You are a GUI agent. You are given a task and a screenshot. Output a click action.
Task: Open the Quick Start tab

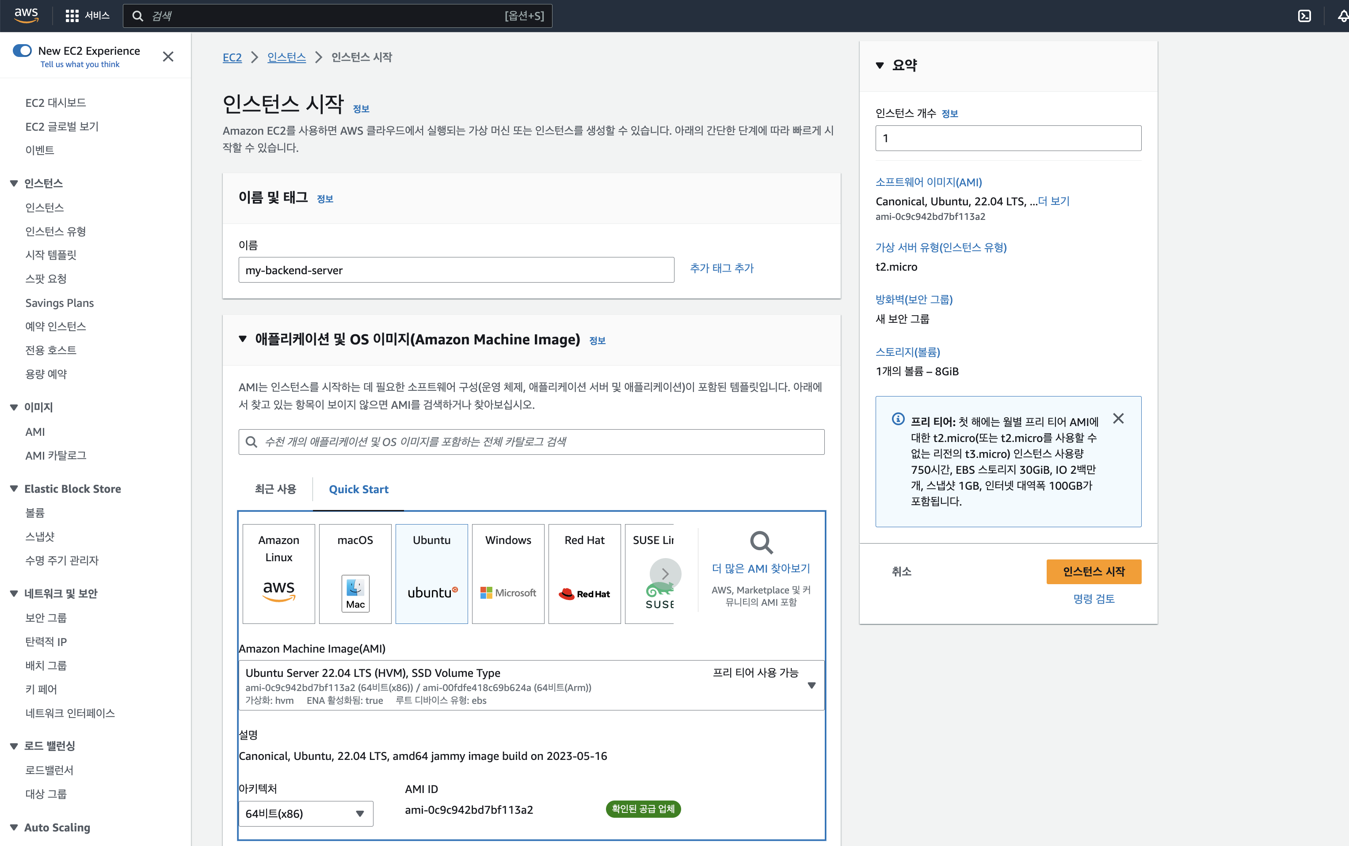pos(358,489)
